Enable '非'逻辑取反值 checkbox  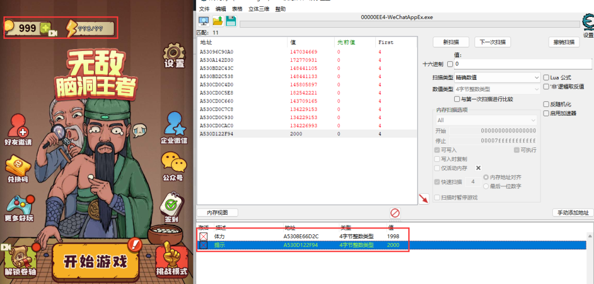click(x=546, y=87)
